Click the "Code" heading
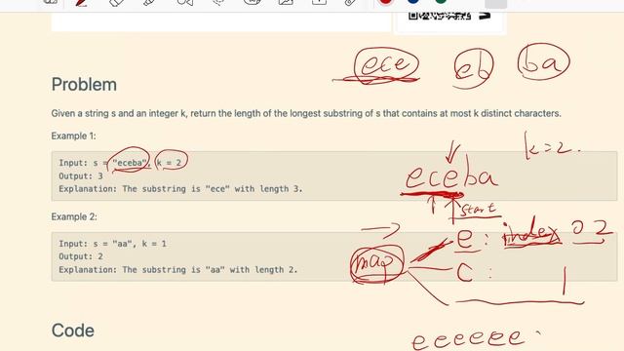Screen dimensions: 624x351 click(73, 331)
